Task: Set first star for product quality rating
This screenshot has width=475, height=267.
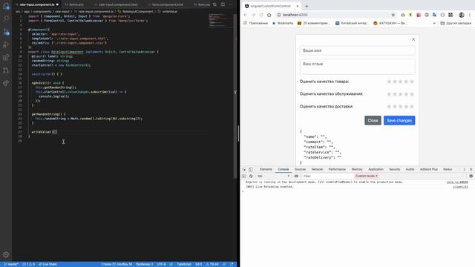Action: tap(389, 82)
